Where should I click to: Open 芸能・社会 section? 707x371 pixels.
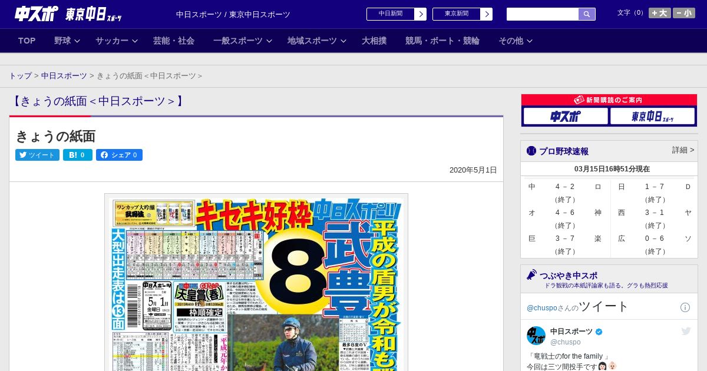174,41
